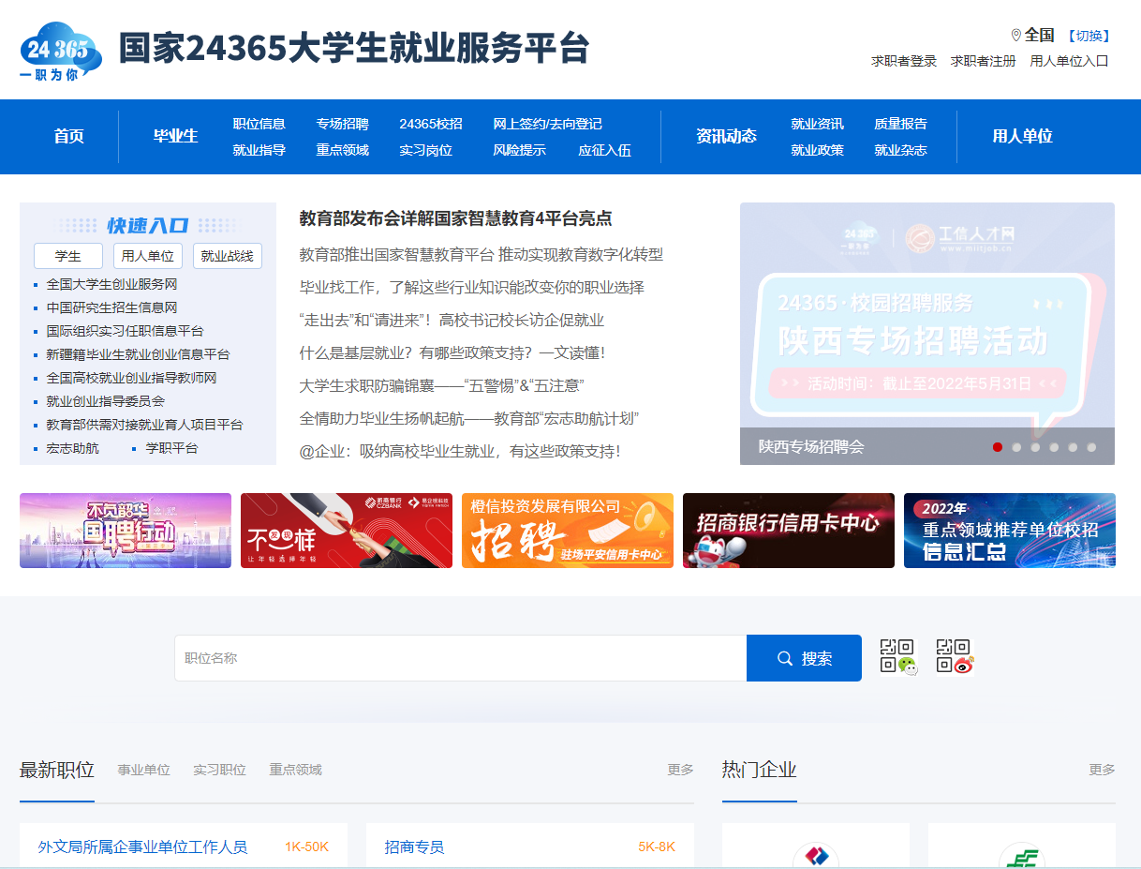Screen dimensions: 1141x869
Task: Click 切换 to change region
Action: 1088,36
